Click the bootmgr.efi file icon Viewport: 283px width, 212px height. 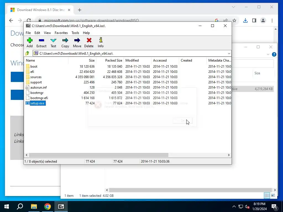pyautogui.click(x=27, y=98)
